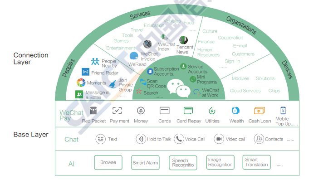Click the Message in a Bottle icon
Viewport: 328px width, 180px height.
click(x=79, y=94)
